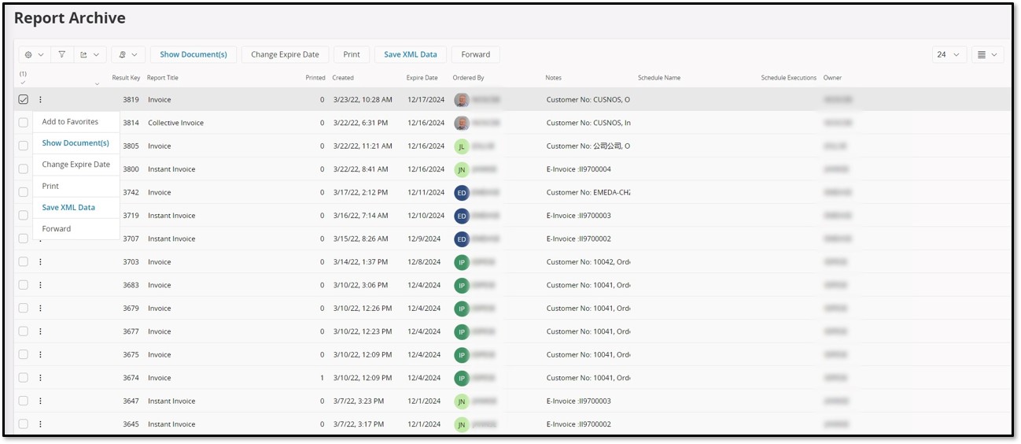Open the three-dot menu for row 3819

tap(40, 99)
